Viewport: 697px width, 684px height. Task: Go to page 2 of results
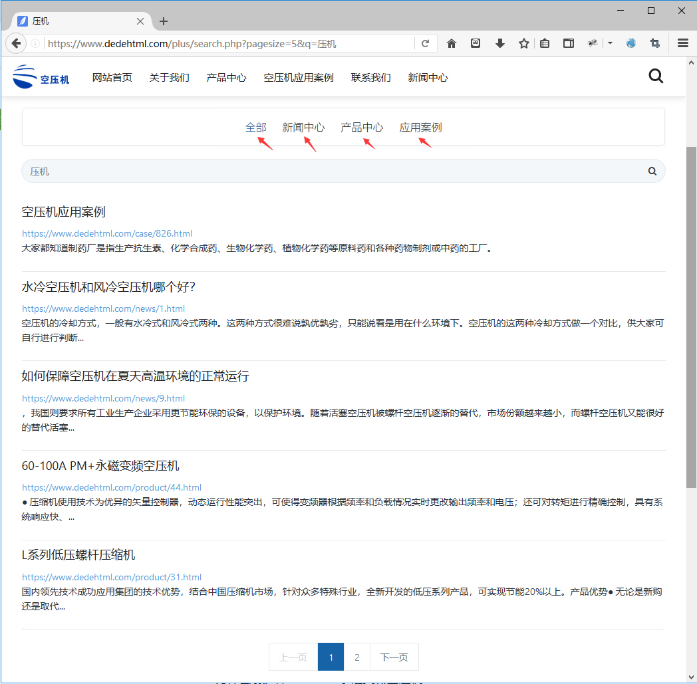[357, 657]
